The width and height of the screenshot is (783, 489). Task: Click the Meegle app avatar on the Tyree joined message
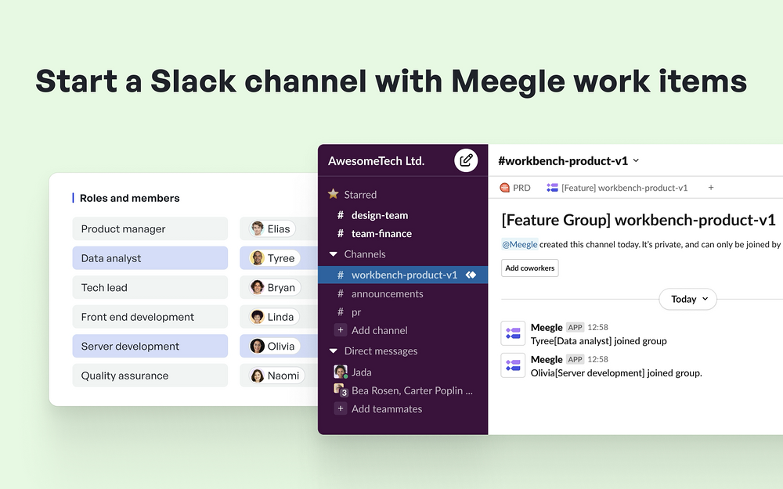click(513, 333)
